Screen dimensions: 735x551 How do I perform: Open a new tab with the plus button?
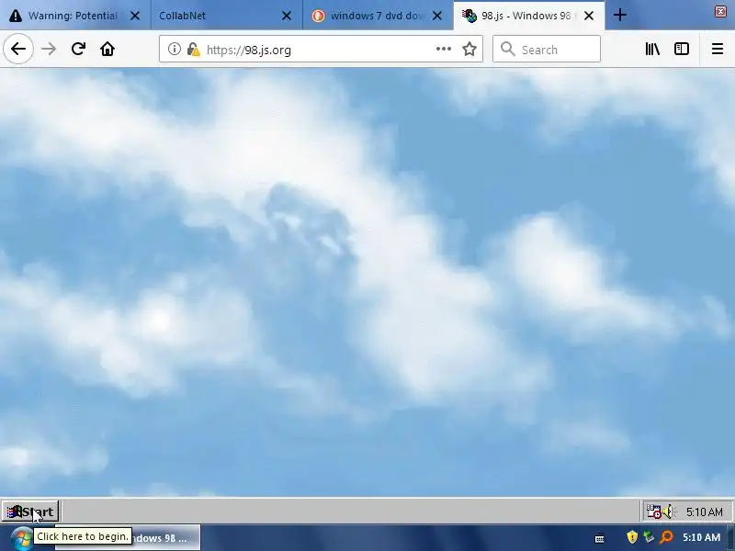click(x=619, y=15)
